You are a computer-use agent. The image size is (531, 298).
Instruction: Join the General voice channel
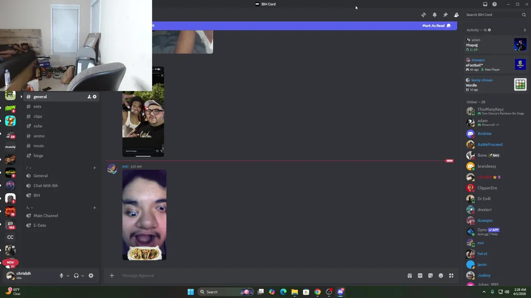[x=61, y=175]
